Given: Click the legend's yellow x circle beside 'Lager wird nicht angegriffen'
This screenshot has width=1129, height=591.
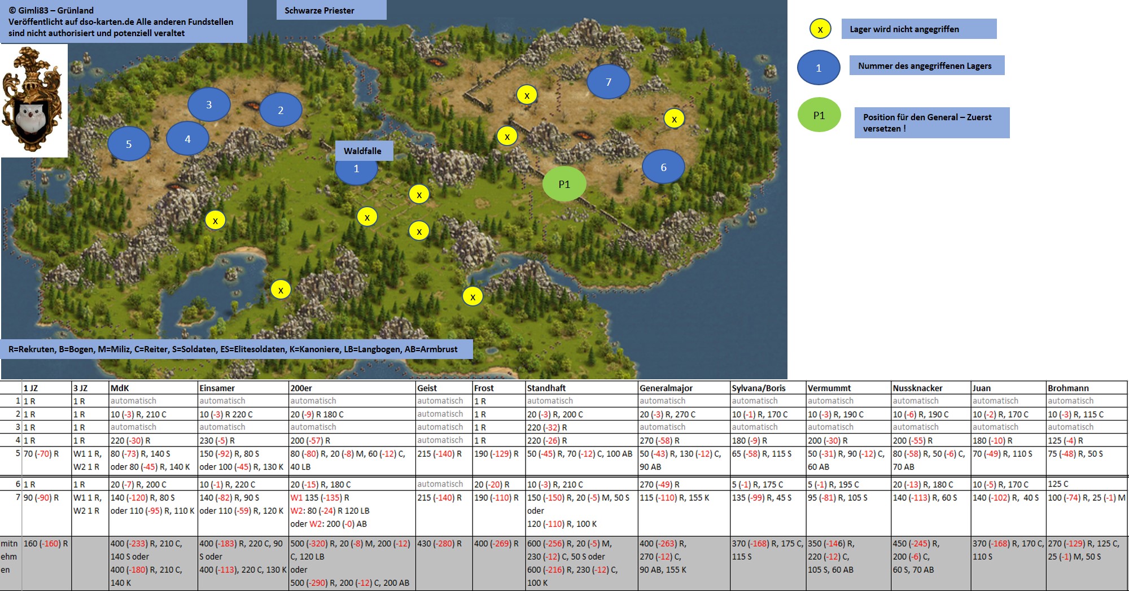Looking at the screenshot, I should [820, 29].
